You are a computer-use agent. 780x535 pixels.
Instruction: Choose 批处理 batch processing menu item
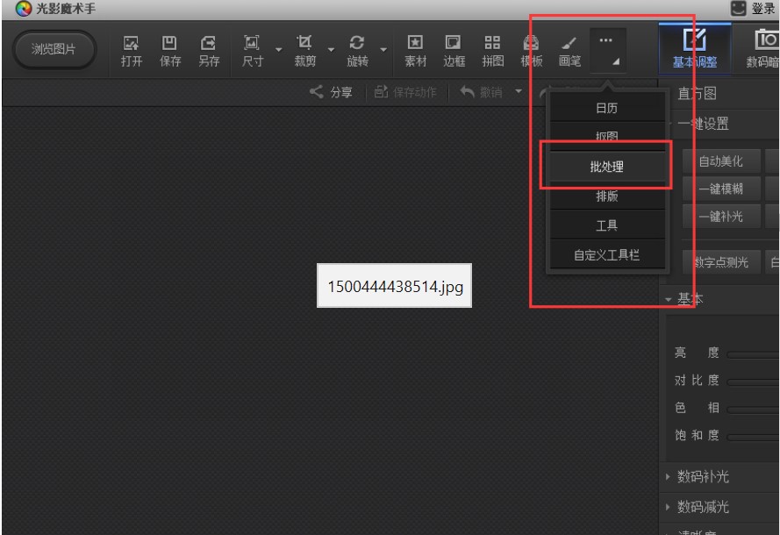pyautogui.click(x=607, y=167)
